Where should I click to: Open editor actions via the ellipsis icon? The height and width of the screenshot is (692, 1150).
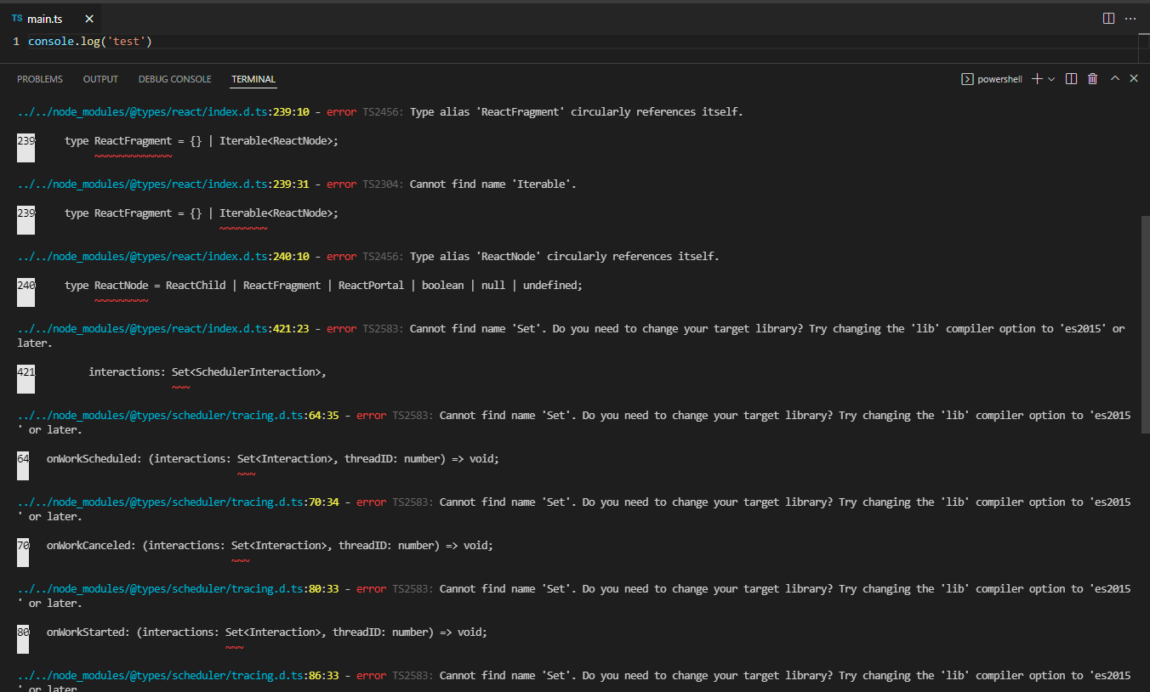click(x=1130, y=18)
